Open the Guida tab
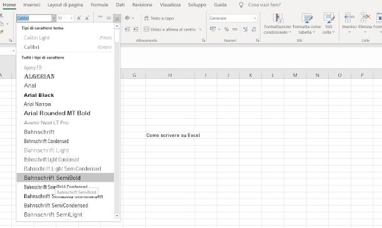 (220, 4)
